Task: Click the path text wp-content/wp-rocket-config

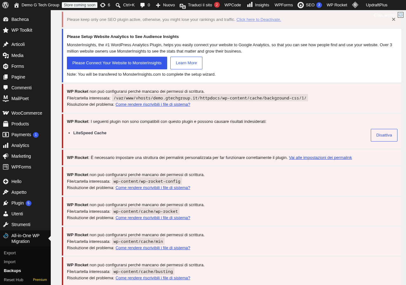Action: tap(147, 181)
